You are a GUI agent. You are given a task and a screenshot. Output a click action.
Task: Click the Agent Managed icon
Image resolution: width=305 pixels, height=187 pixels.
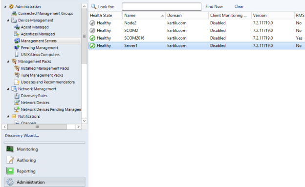17,27
